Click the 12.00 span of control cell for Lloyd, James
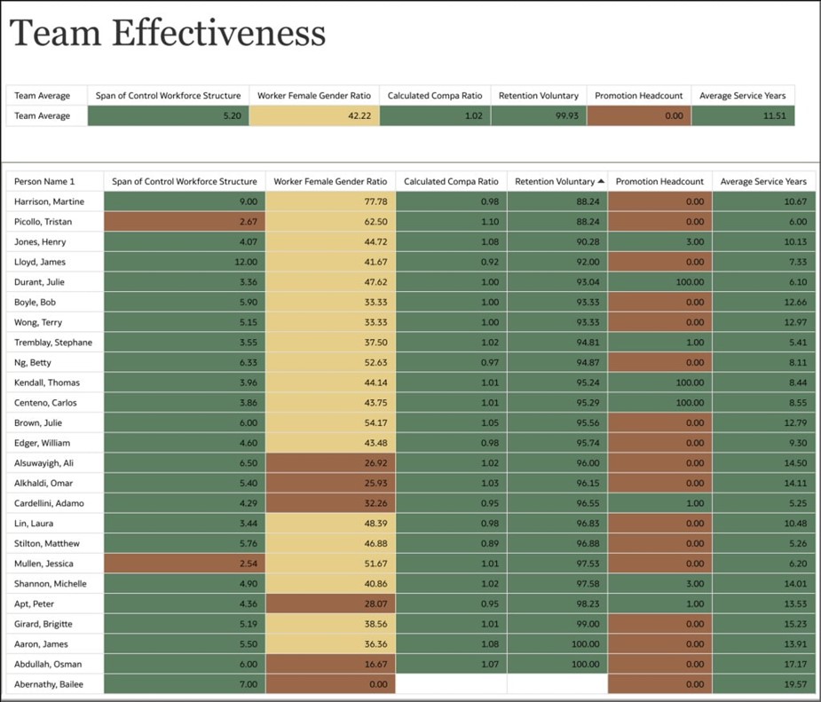The width and height of the screenshot is (821, 702). click(x=185, y=262)
